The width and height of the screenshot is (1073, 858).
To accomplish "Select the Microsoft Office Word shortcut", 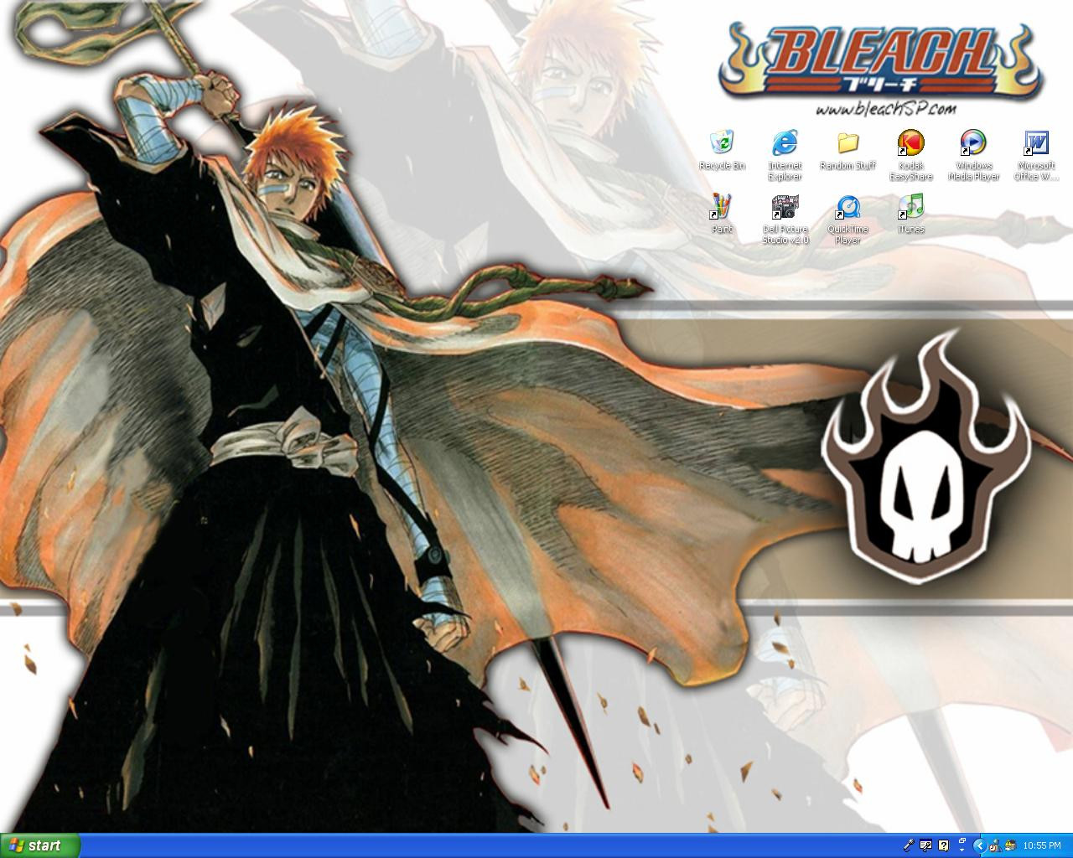I will click(x=1036, y=155).
